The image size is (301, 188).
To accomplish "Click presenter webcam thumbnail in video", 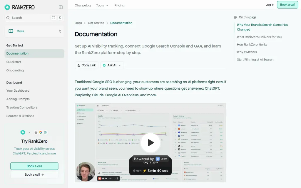I will (86, 172).
